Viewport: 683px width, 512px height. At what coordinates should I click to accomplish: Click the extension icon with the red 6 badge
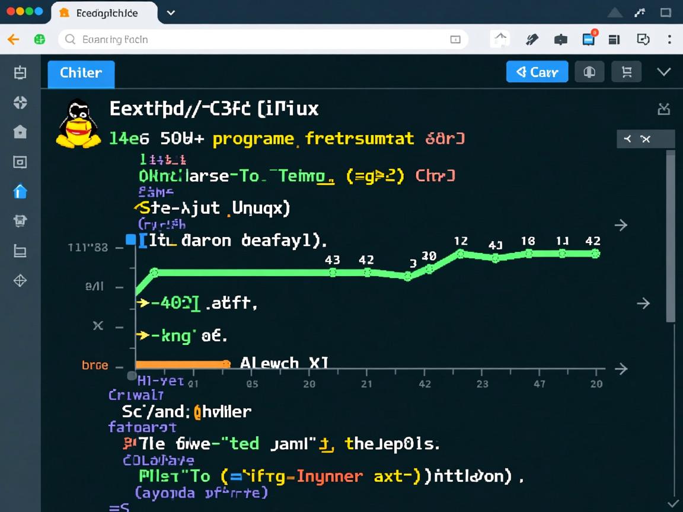tap(589, 39)
